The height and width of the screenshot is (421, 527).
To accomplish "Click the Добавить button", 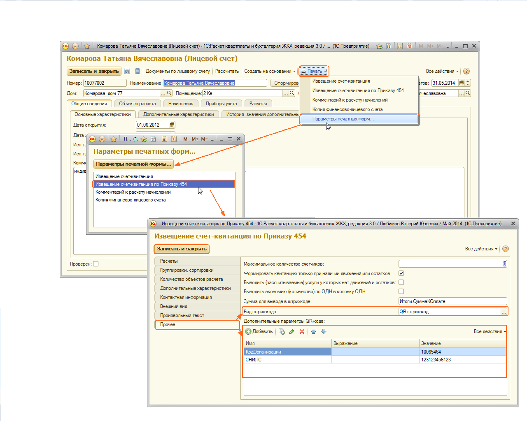I will [x=259, y=331].
